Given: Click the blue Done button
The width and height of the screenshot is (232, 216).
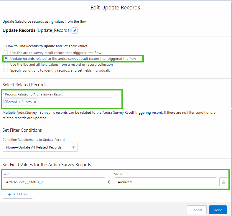Looking at the screenshot, I should (x=218, y=210).
